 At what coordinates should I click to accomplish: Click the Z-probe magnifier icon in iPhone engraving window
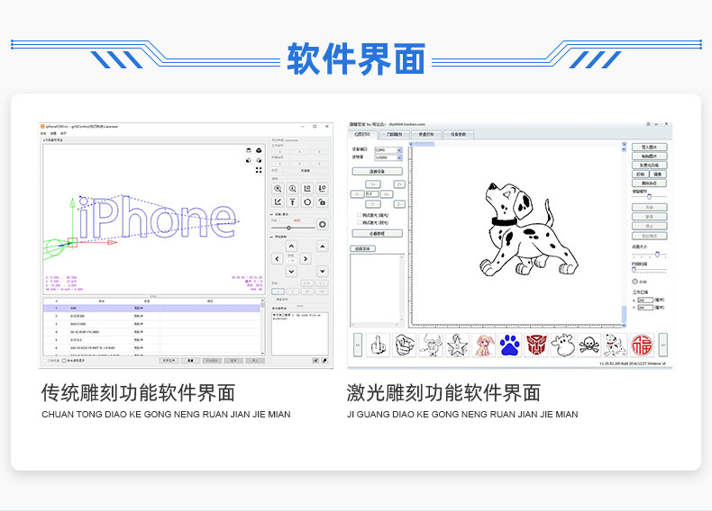pyautogui.click(x=292, y=189)
